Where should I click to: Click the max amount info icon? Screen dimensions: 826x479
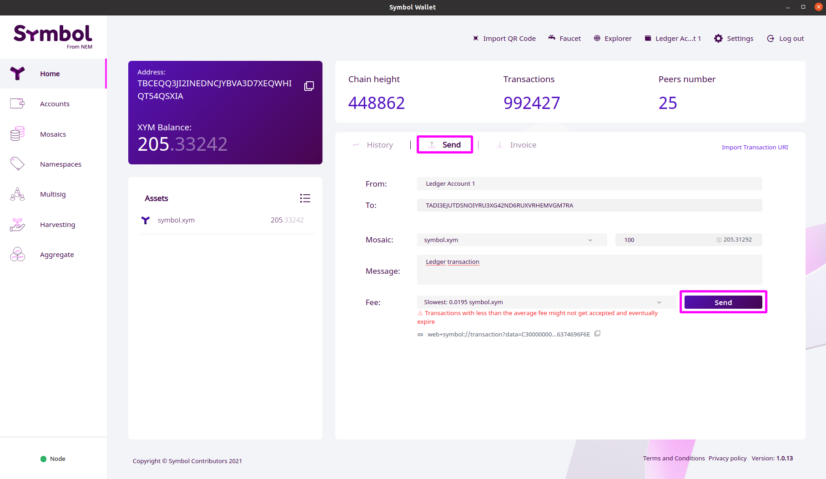point(719,240)
